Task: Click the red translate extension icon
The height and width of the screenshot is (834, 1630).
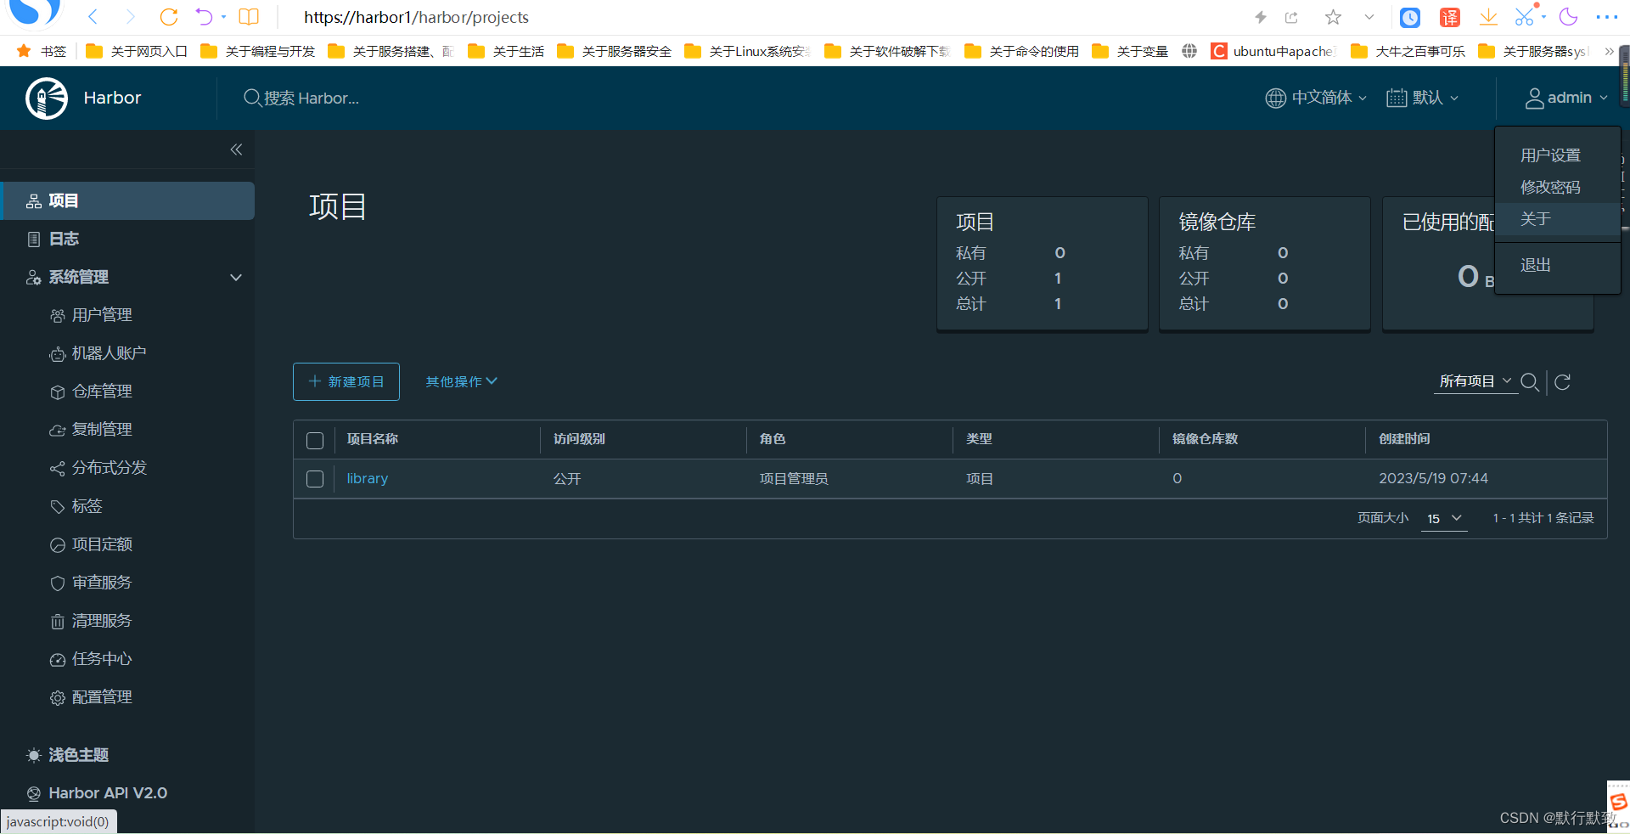Action: click(1450, 17)
